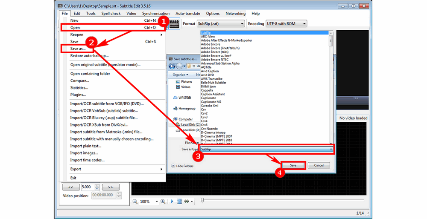Open the Encoding UTF-8 with BOM dropdown
The height and width of the screenshot is (219, 427).
click(x=286, y=24)
